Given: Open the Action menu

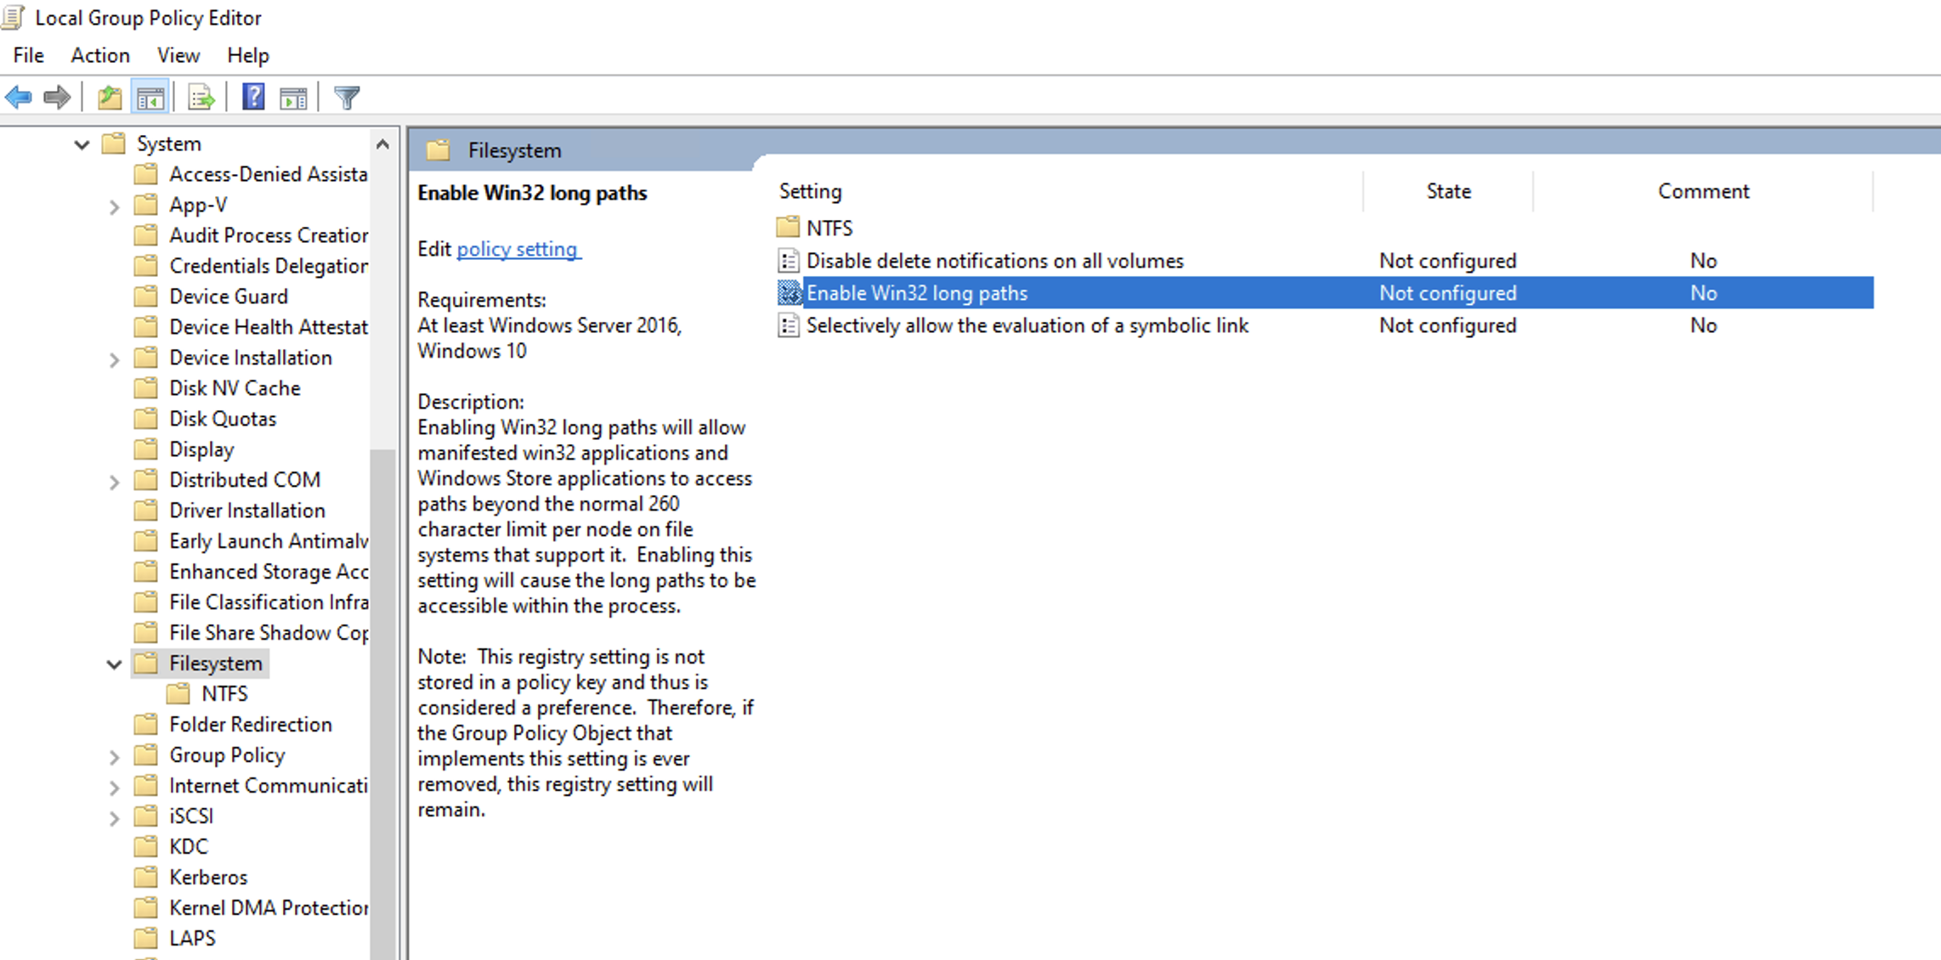Looking at the screenshot, I should 100,55.
